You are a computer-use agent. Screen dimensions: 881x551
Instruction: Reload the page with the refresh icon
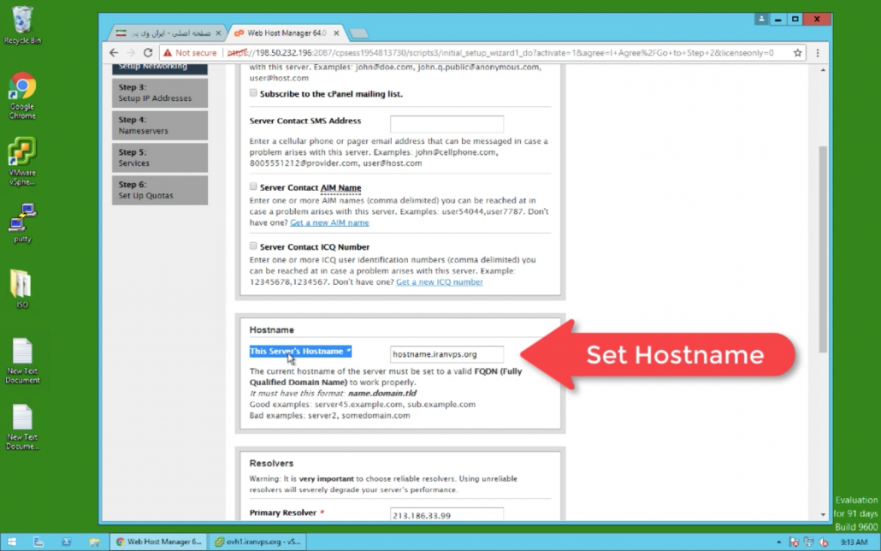pos(149,53)
